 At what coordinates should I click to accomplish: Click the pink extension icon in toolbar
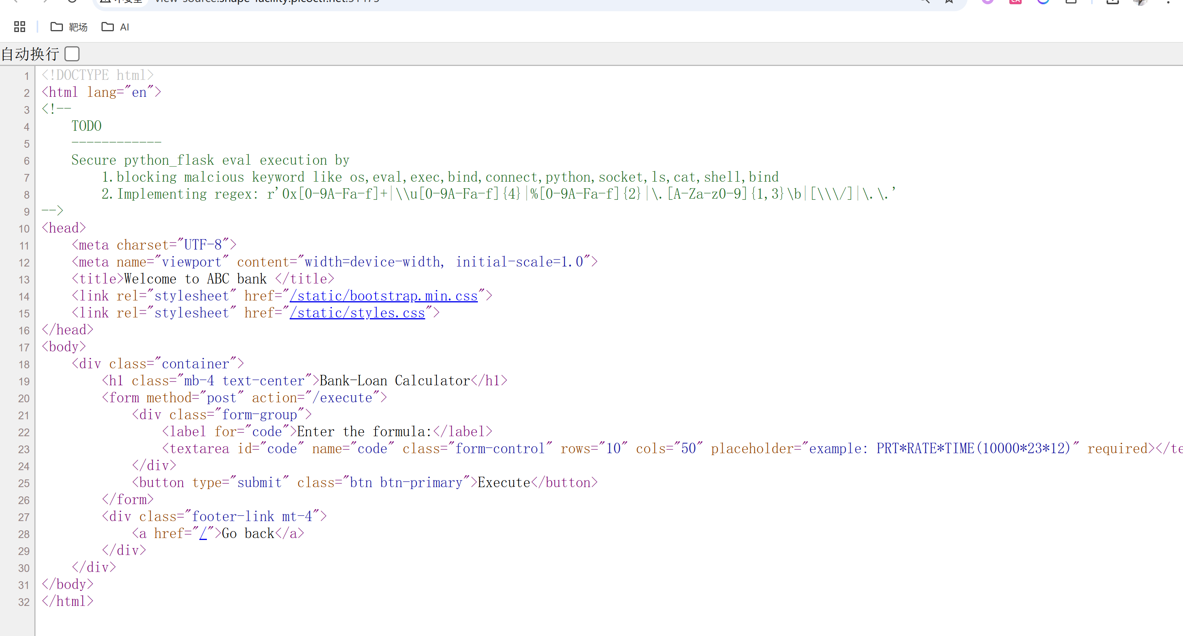[1015, 2]
